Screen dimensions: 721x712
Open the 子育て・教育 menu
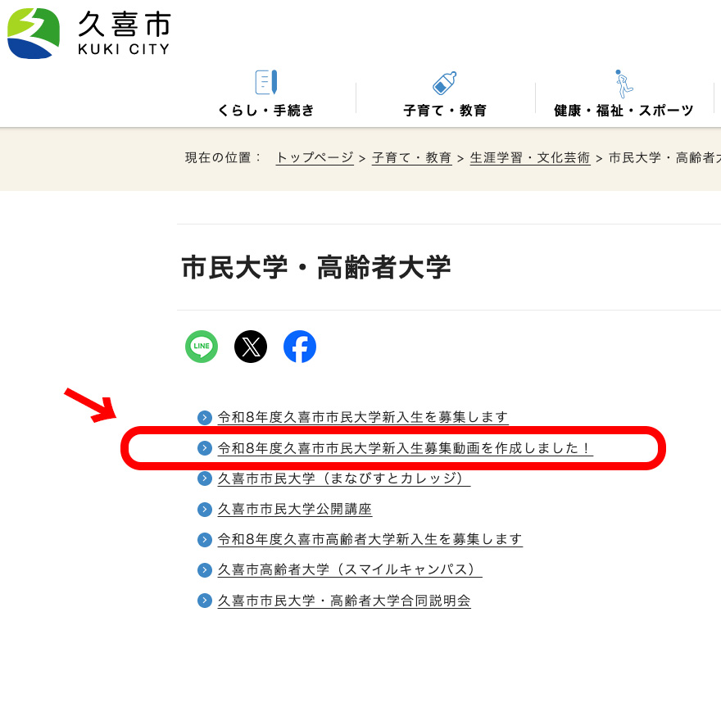(x=444, y=111)
